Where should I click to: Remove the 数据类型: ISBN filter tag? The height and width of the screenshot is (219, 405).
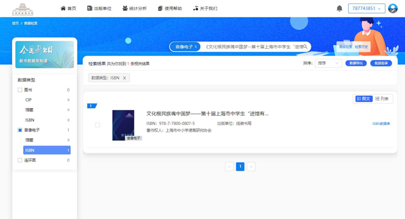point(124,78)
